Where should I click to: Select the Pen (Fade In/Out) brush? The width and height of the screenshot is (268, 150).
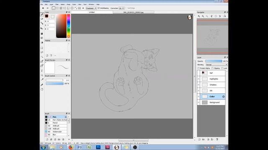coord(56,120)
